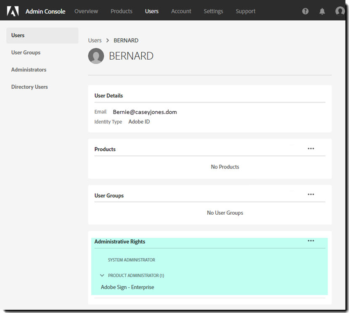The height and width of the screenshot is (313, 349).
Task: Select Users in the left sidebar
Action: [42, 35]
